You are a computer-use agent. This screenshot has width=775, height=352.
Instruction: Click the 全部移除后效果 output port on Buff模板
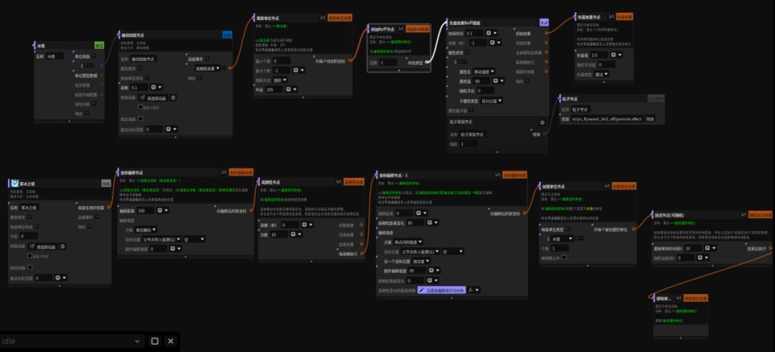546,52
